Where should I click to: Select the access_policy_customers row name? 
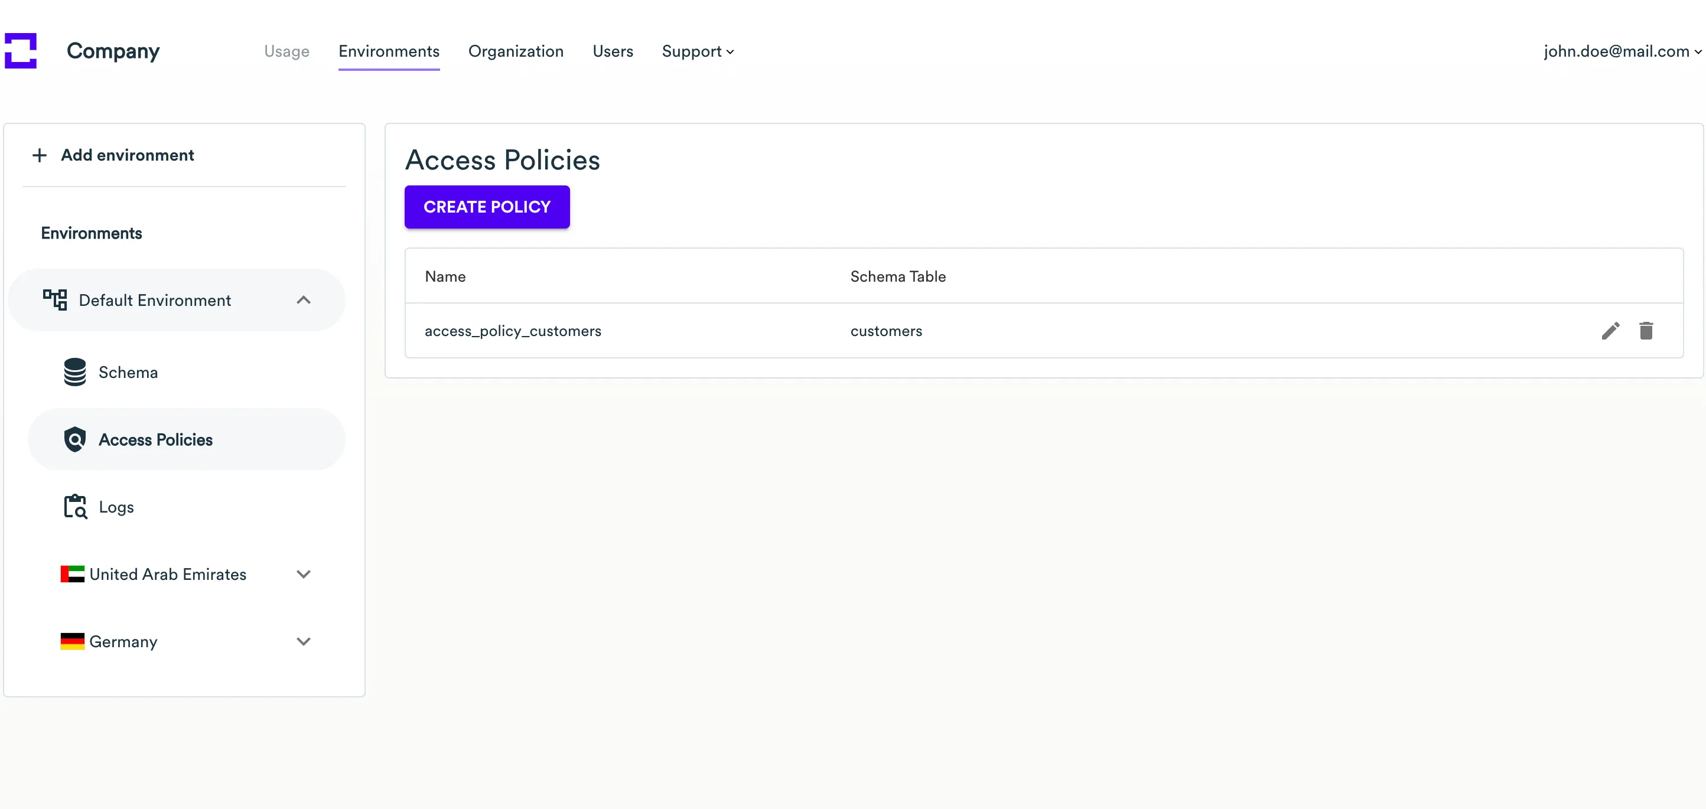513,331
